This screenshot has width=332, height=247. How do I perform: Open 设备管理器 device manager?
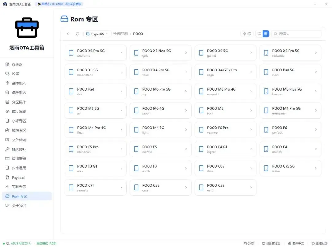pyautogui.click(x=271, y=243)
